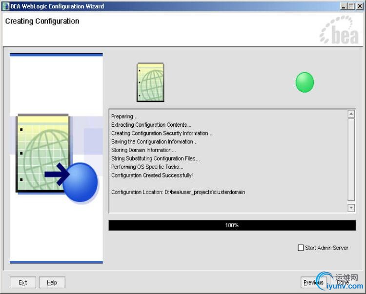The image size is (366, 294).
Task: Maximize the Configuration Wizard window
Action: coord(351,6)
